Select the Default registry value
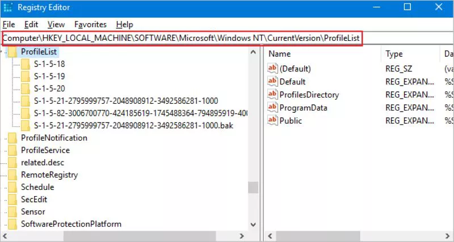This screenshot has height=242, width=454. click(x=292, y=82)
